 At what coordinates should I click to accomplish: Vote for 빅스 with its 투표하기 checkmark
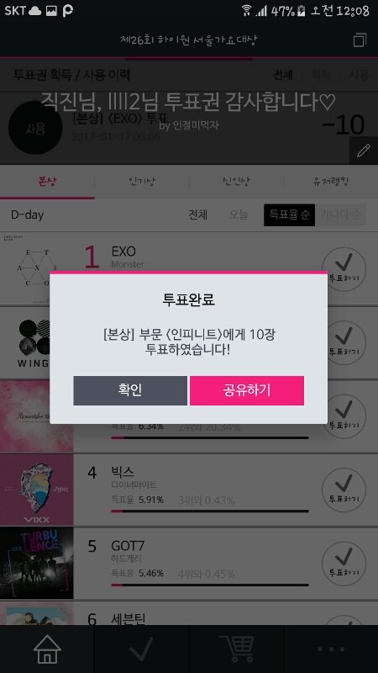coord(344,490)
